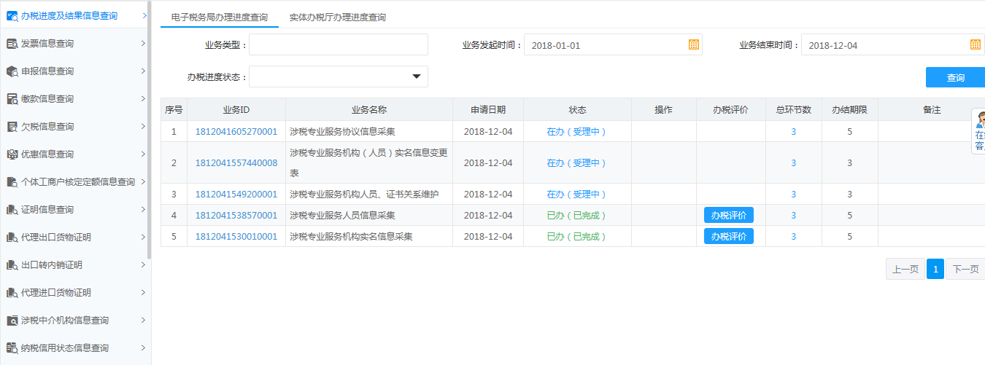Open calendar icon for 业务结束时间
This screenshot has width=985, height=365.
(975, 44)
